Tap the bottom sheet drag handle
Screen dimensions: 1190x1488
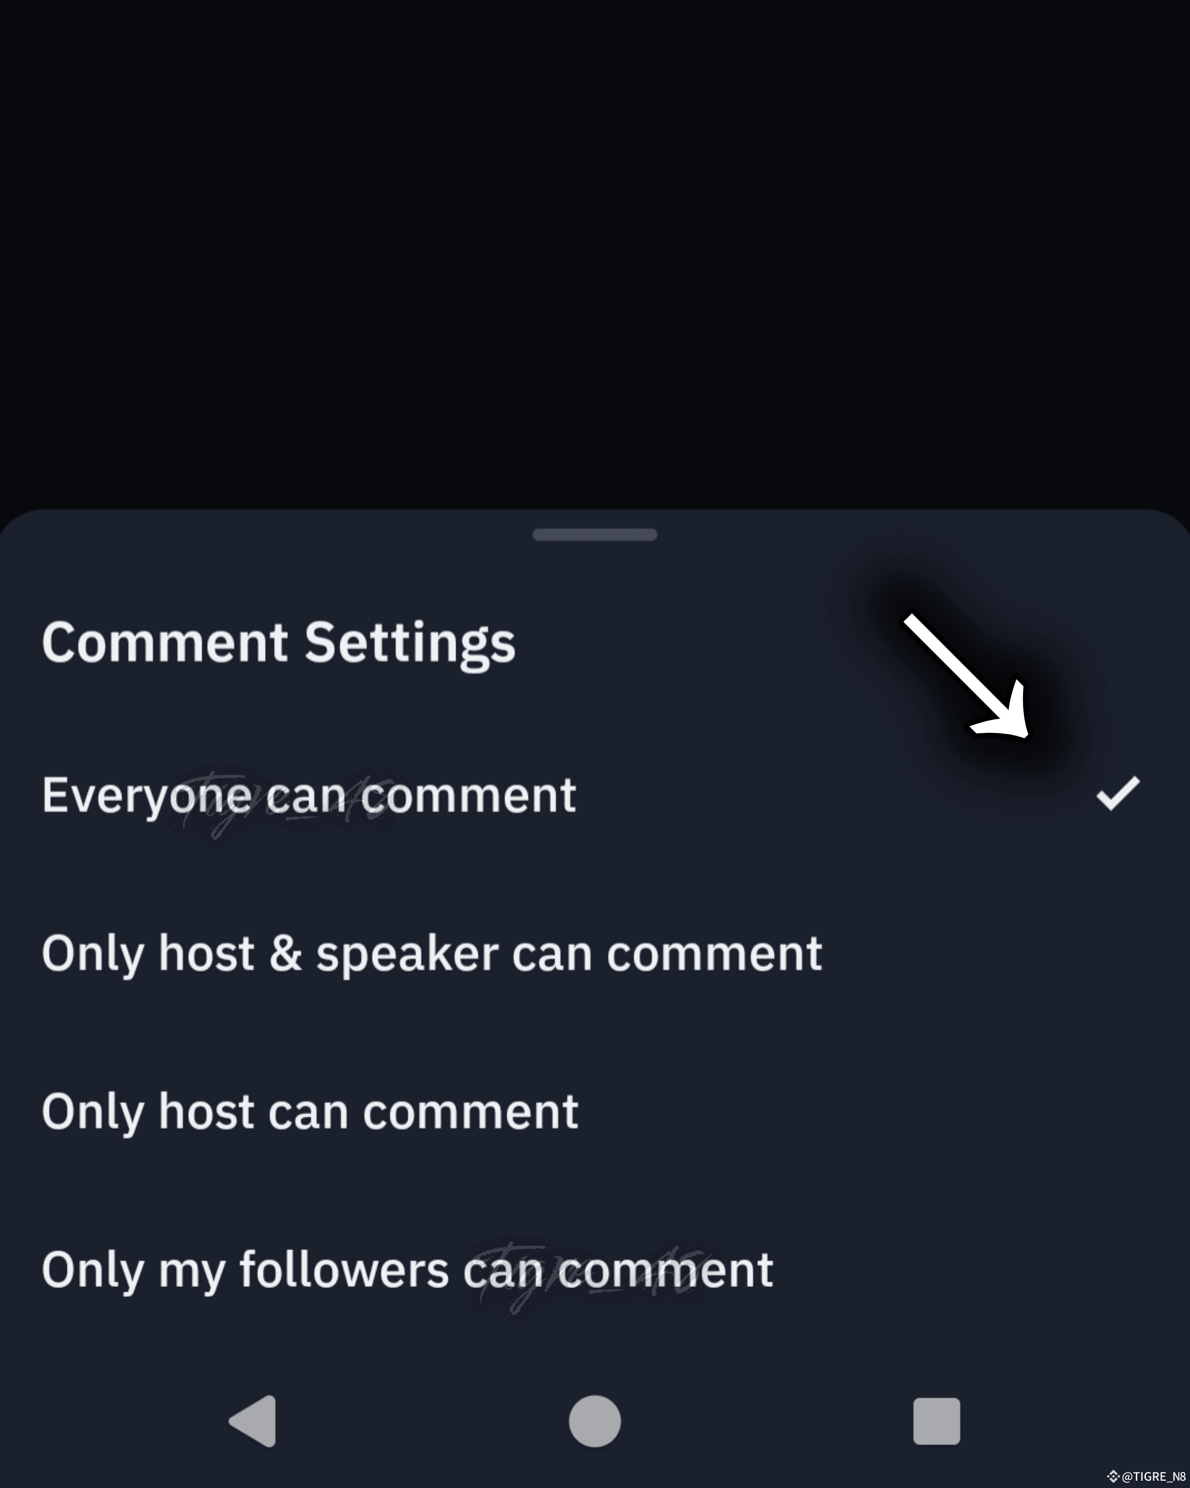coord(595,534)
